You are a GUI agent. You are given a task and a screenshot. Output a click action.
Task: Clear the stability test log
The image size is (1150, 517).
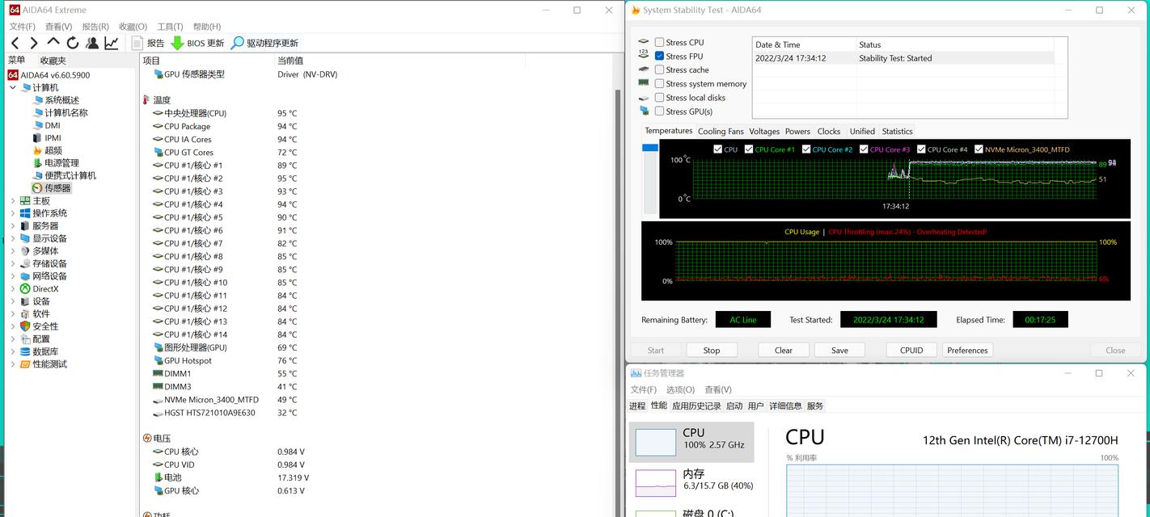(784, 350)
